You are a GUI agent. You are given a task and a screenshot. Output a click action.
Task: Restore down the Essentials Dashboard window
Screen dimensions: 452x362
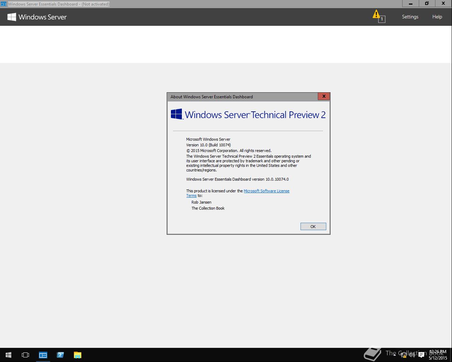[427, 4]
